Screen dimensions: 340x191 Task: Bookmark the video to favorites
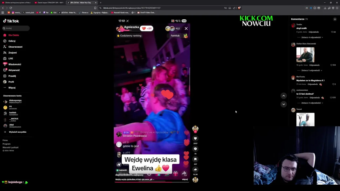point(195,159)
